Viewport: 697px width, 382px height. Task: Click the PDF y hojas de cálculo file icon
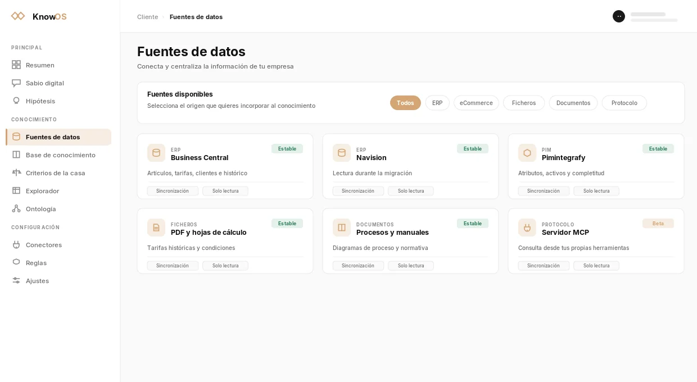[156, 228]
